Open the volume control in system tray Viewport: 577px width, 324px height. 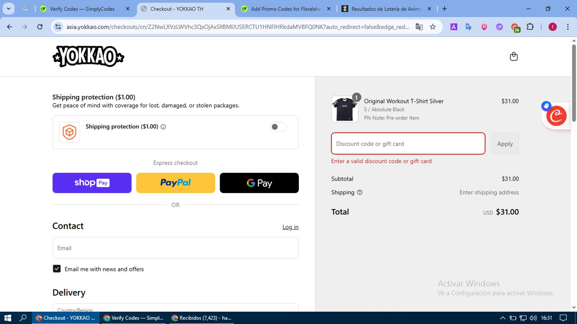click(533, 318)
